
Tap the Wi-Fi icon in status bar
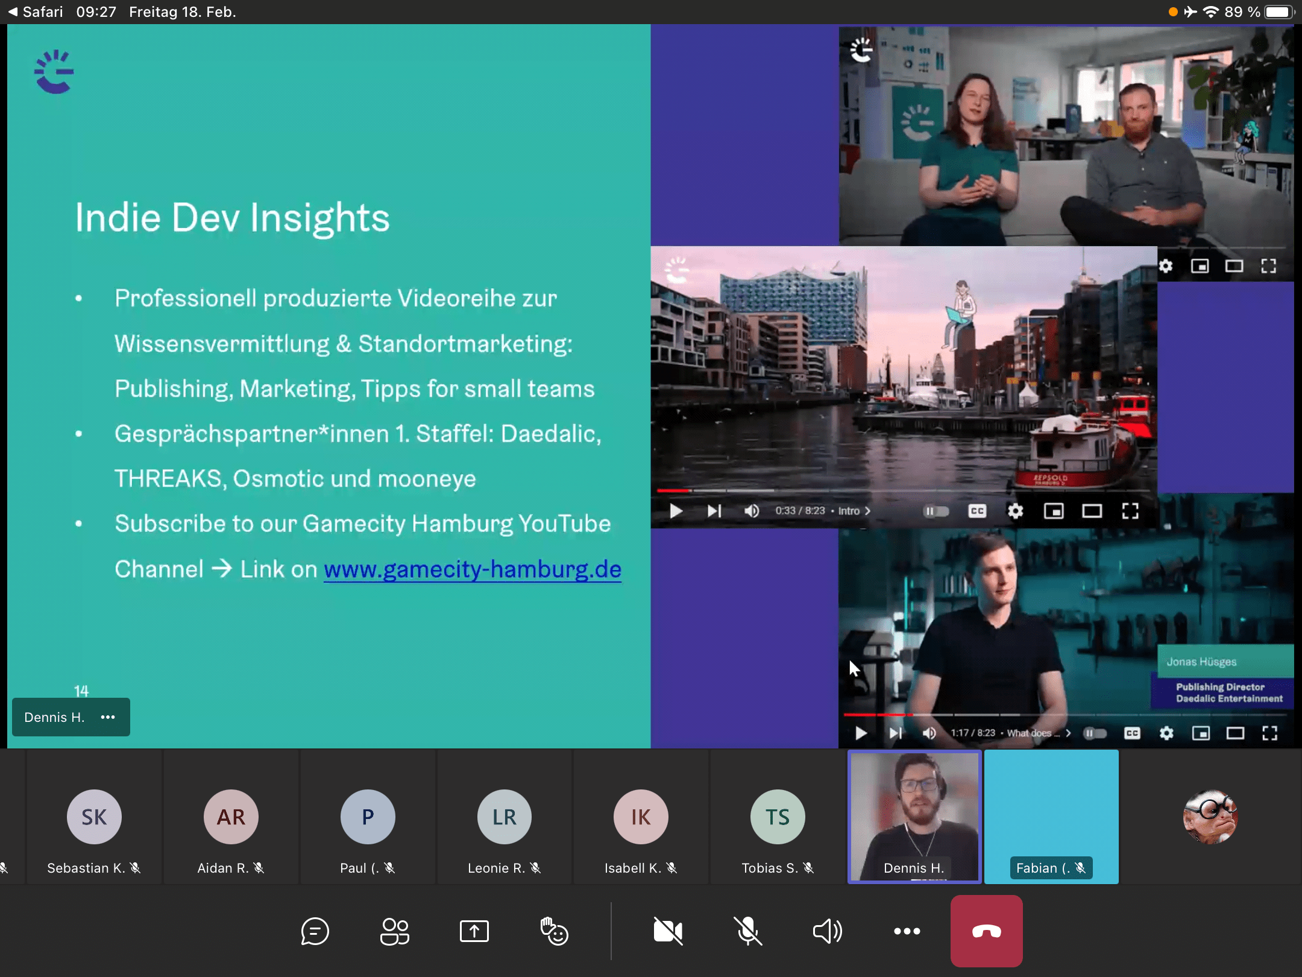click(1210, 12)
